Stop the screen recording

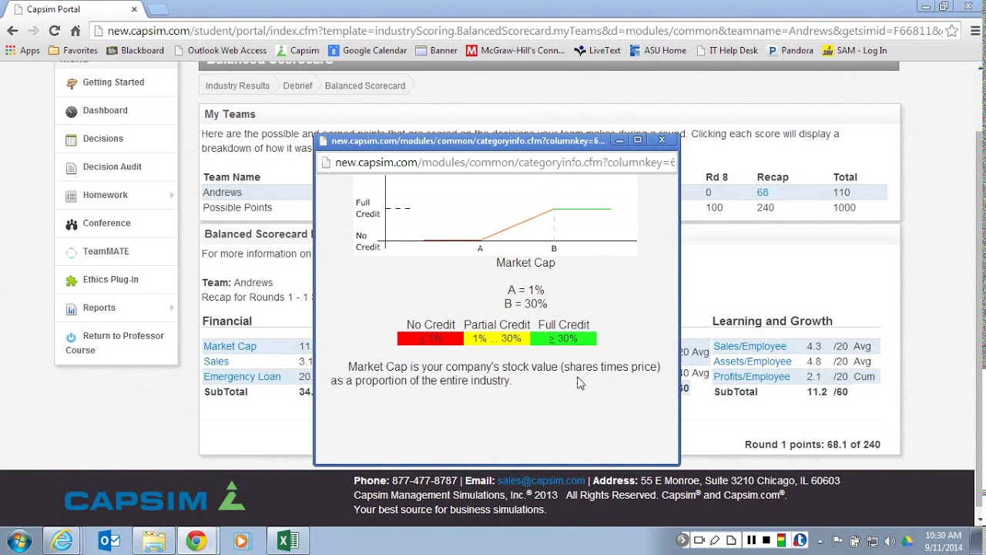(766, 540)
